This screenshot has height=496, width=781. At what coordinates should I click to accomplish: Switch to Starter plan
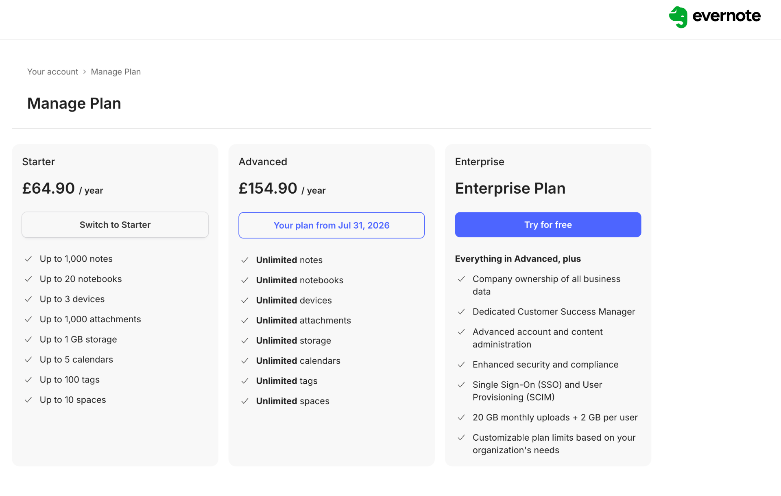pos(115,225)
